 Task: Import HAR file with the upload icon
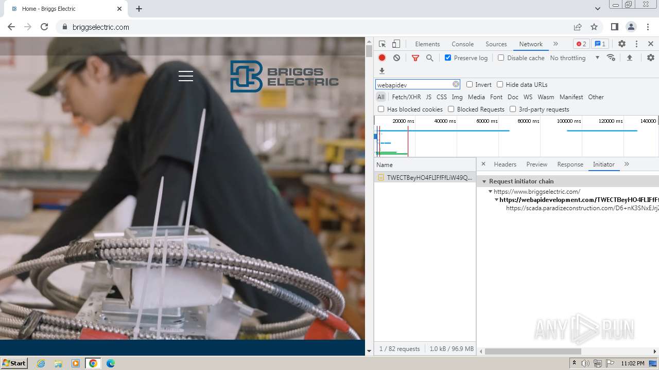coord(629,58)
